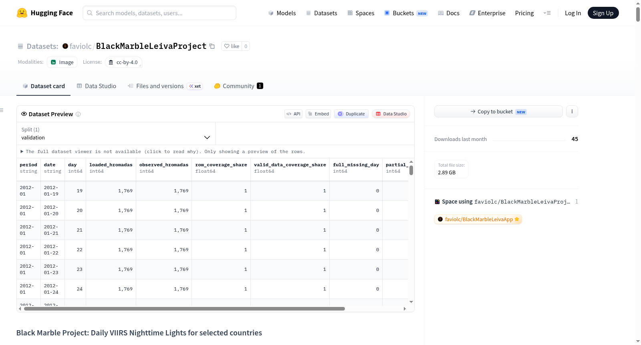The height and width of the screenshot is (345, 641).
Task: Click the faviolc user avatar icon
Action: click(65, 46)
